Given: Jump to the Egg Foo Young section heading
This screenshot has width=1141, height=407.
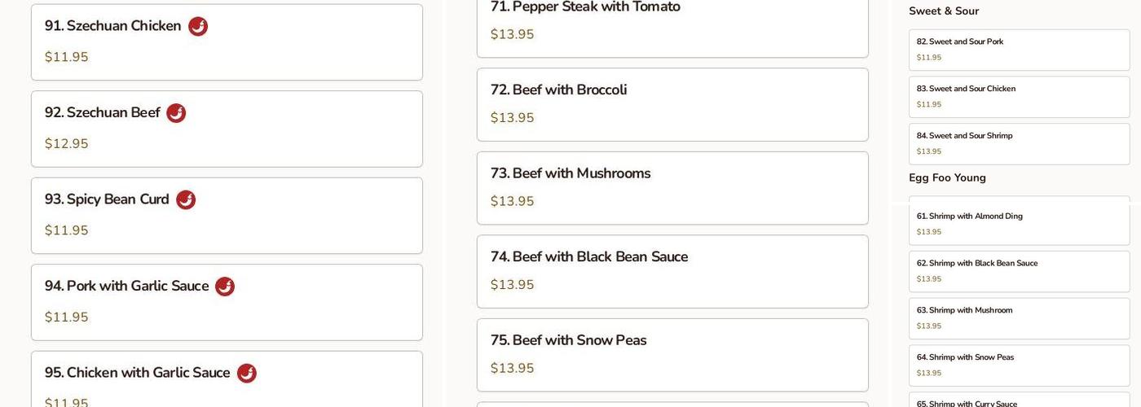Looking at the screenshot, I should tap(947, 178).
